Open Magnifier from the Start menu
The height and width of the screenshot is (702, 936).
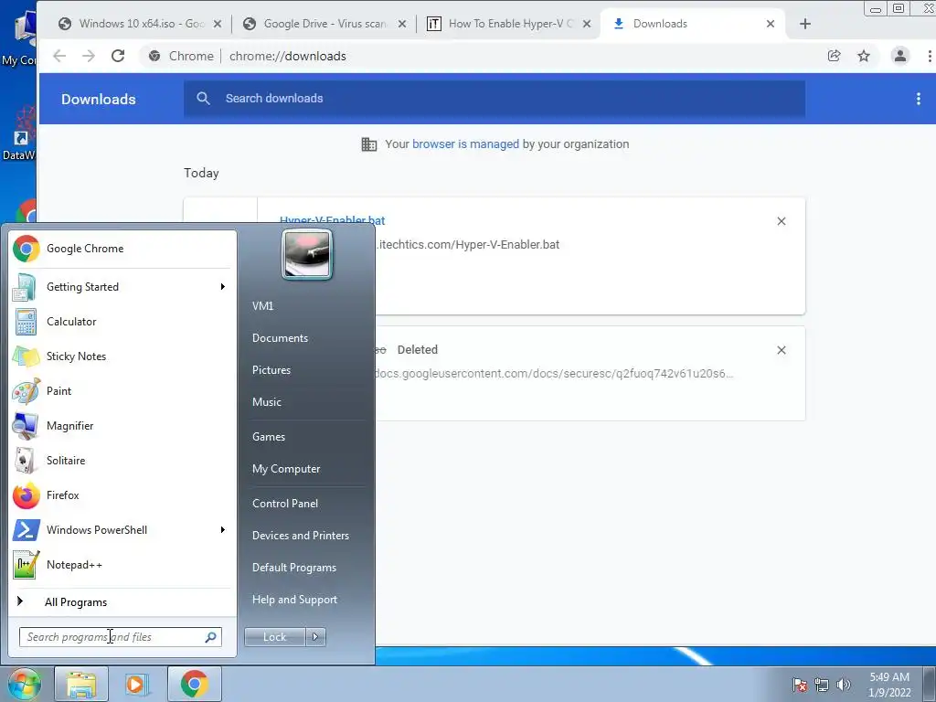(122, 426)
